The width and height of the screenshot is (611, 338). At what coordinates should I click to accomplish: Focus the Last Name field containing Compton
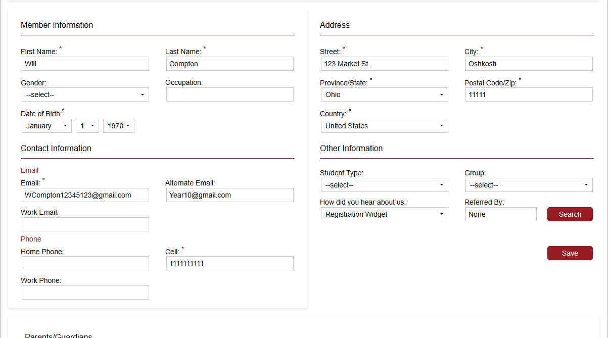click(x=229, y=64)
